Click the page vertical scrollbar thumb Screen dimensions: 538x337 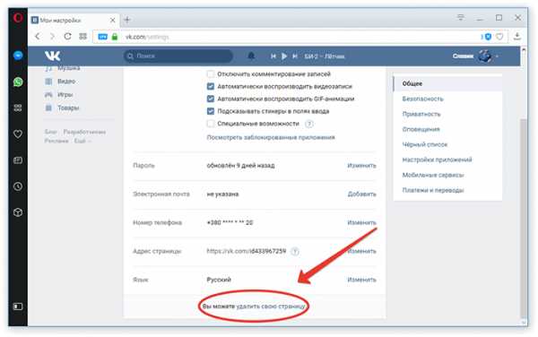pos(524,218)
